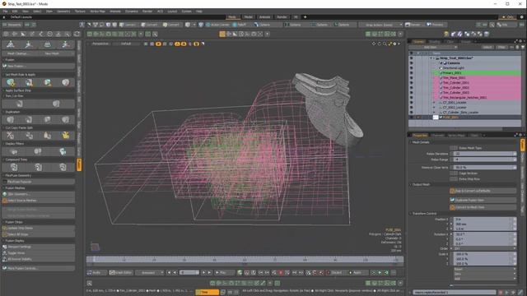Viewport: 527px width, 296px height.
Task: Open the Animated keying dropdown
Action: (150, 273)
